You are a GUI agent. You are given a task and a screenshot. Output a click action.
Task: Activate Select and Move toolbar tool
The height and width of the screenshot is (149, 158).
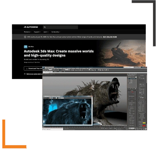pos(60,70)
